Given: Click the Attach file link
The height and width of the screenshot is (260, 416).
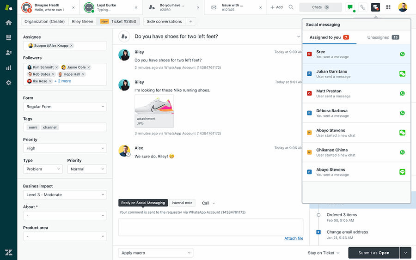Looking at the screenshot, I should click(294, 238).
